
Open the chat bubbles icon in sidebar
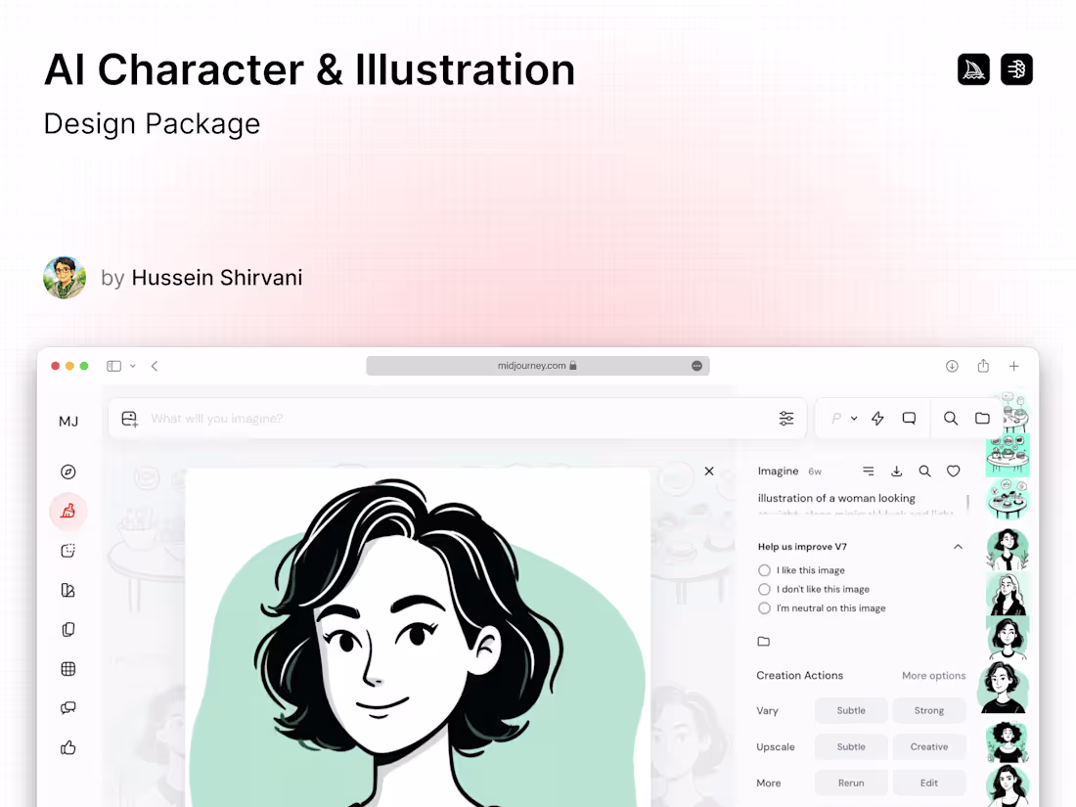tap(67, 708)
